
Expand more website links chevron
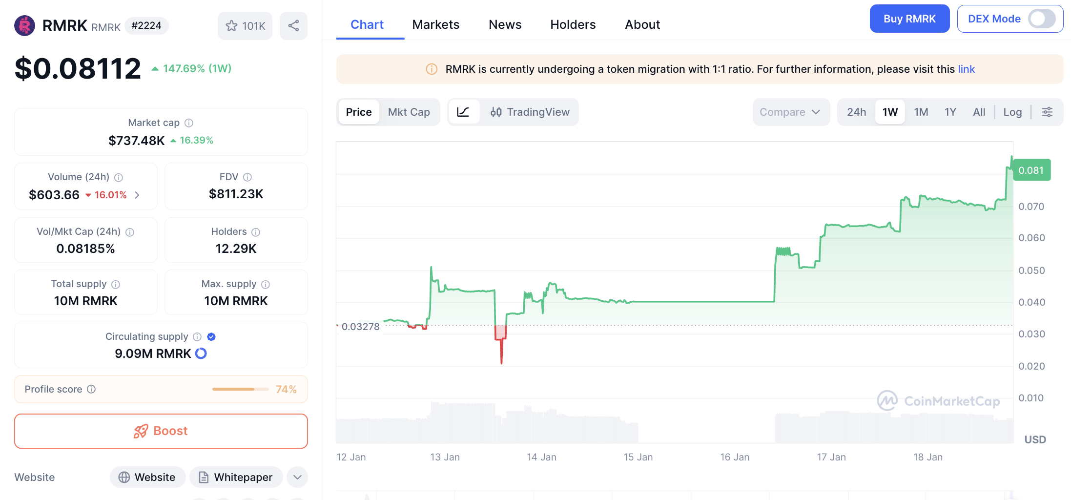(x=297, y=477)
